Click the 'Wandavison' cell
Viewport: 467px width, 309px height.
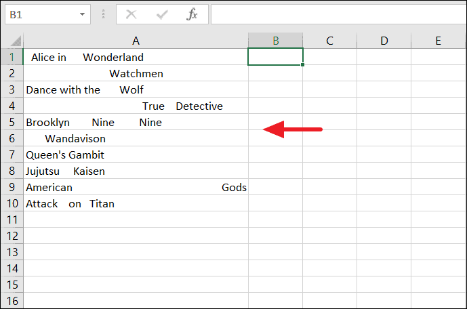136,138
